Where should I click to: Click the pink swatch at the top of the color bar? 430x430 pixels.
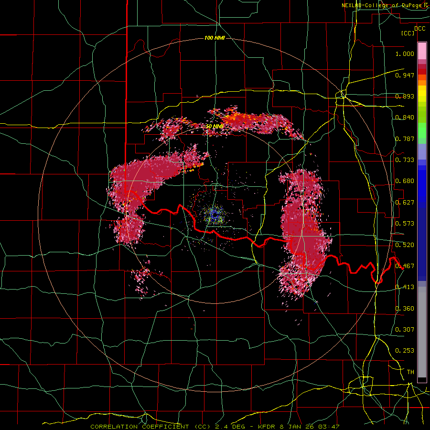click(x=422, y=51)
